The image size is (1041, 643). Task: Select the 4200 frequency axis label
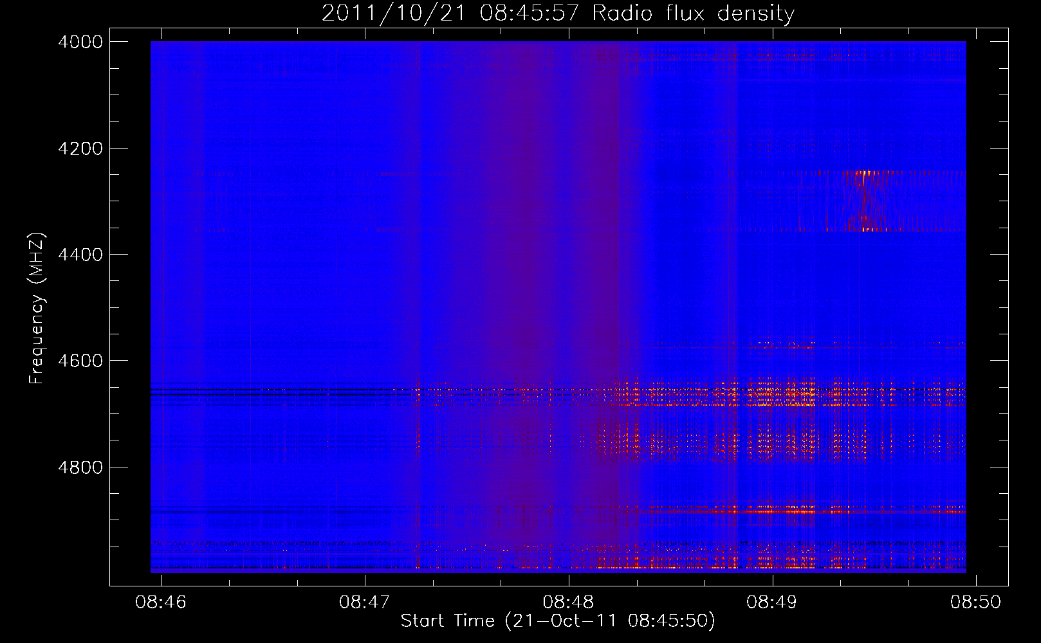[x=80, y=149]
